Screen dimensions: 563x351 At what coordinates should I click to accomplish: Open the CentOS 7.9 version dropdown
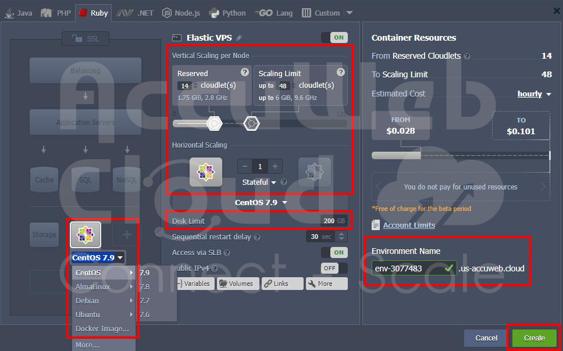[x=261, y=203]
